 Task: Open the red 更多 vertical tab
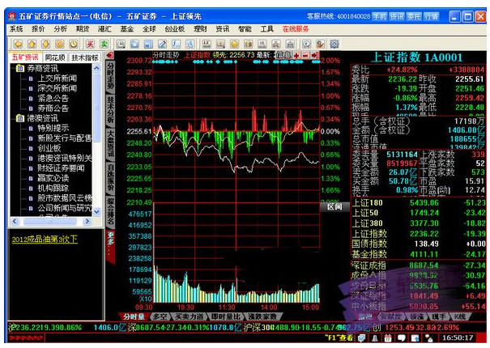click(111, 245)
